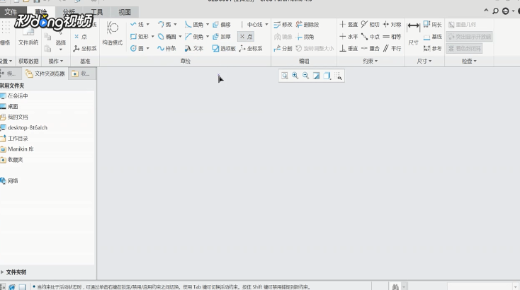Select the 样条 (Spline) tool
520x290 pixels.
[x=166, y=48]
